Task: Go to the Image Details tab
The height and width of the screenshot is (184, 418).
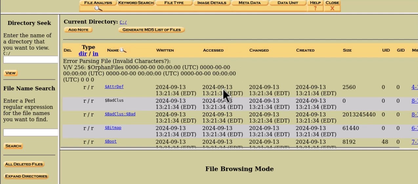Action: [x=212, y=3]
